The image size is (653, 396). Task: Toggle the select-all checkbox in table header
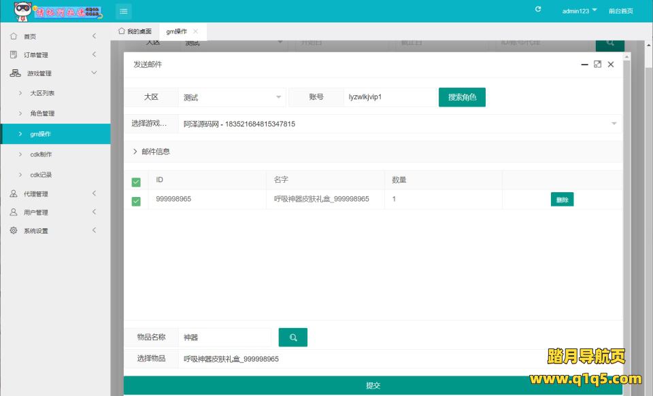tap(136, 181)
